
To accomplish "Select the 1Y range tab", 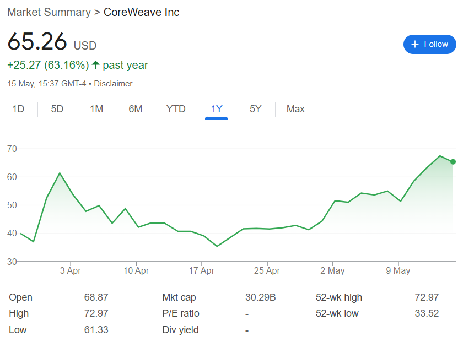I will coord(217,109).
